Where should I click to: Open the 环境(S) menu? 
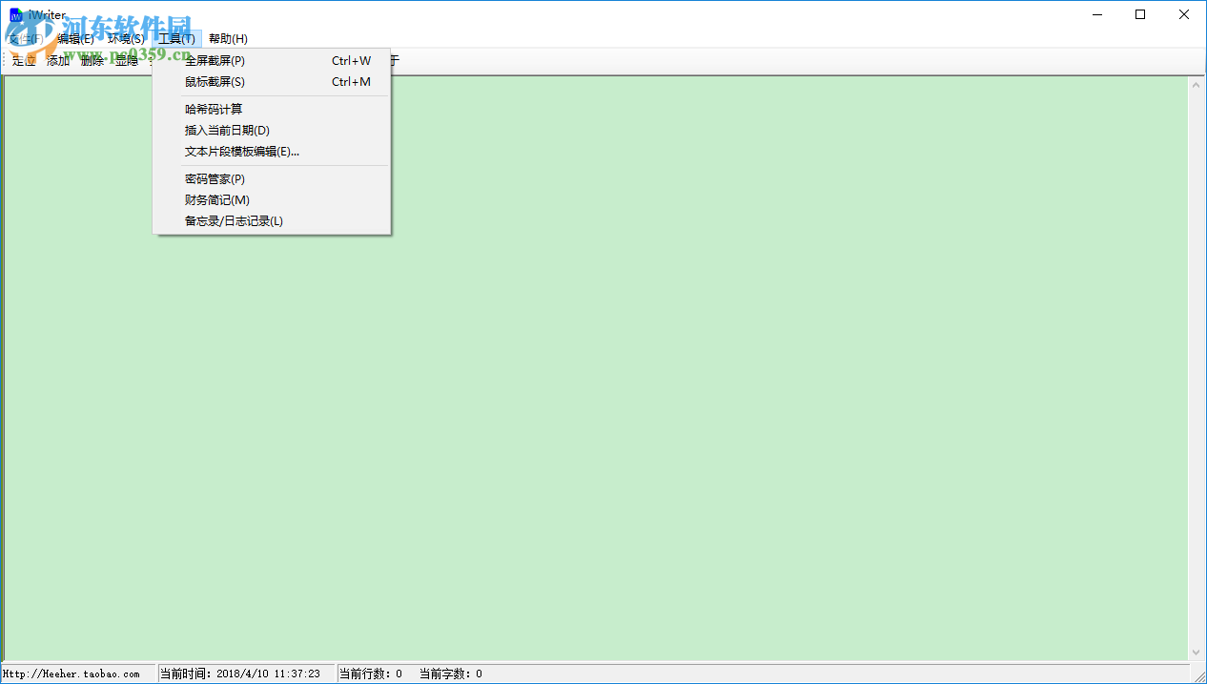124,38
